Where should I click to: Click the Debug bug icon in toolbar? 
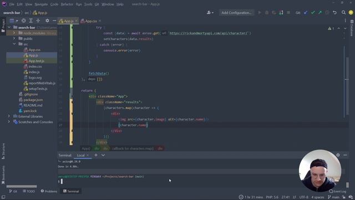click(x=267, y=13)
